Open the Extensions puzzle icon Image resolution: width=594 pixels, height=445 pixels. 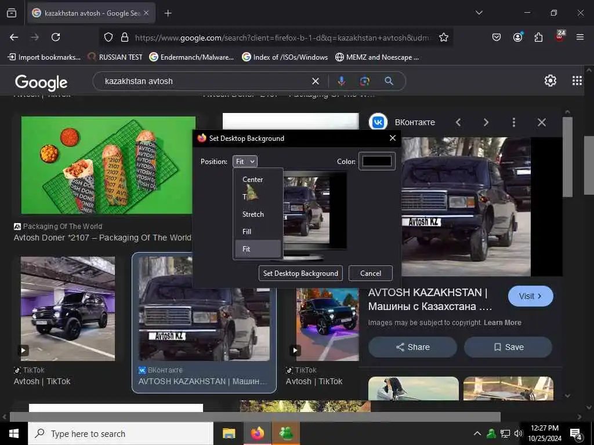pyautogui.click(x=538, y=37)
